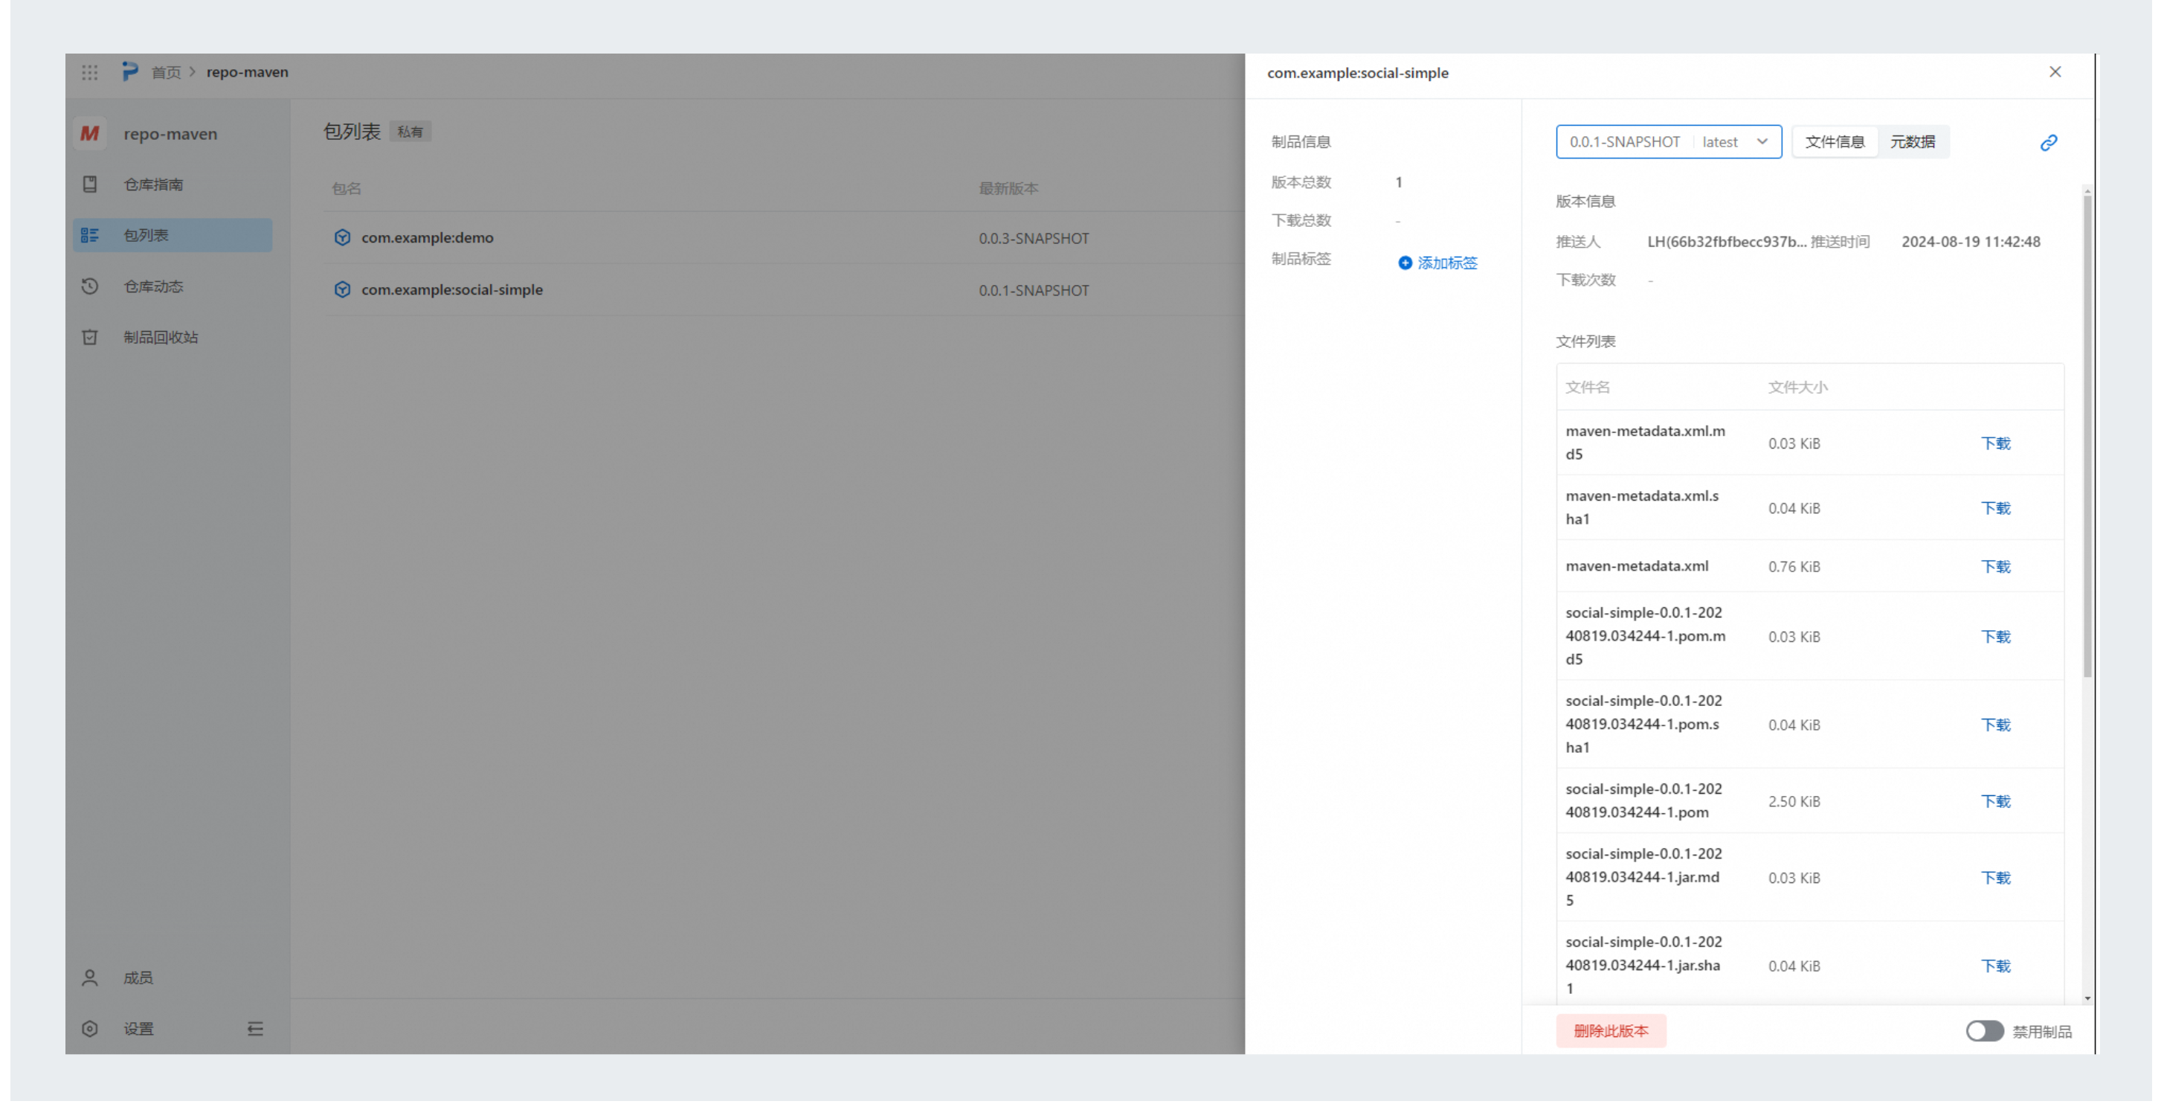
Task: Open 仓库动态 in the sidebar
Action: point(173,286)
